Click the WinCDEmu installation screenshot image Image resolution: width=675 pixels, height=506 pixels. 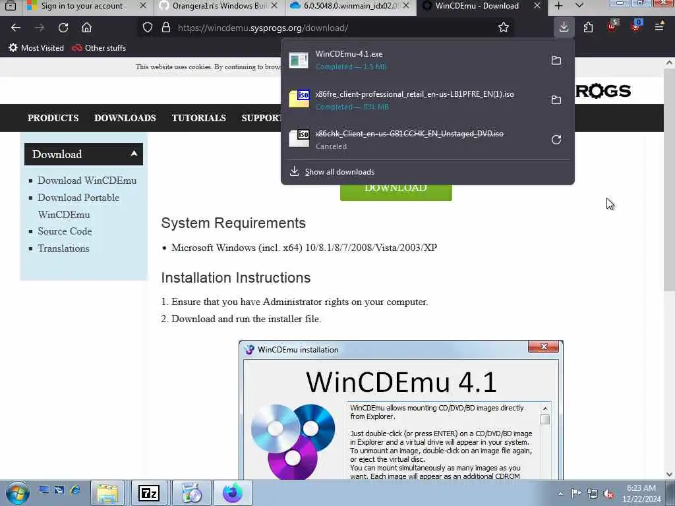tap(401, 410)
